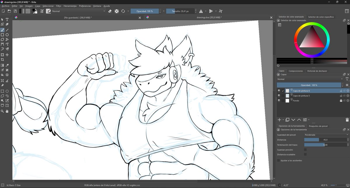
Task: Open a file with folder icon
Action: tap(9, 11)
